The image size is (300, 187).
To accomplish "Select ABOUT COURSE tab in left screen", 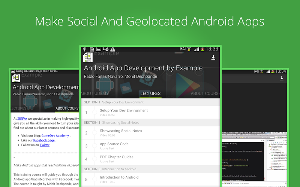I will (67, 108).
